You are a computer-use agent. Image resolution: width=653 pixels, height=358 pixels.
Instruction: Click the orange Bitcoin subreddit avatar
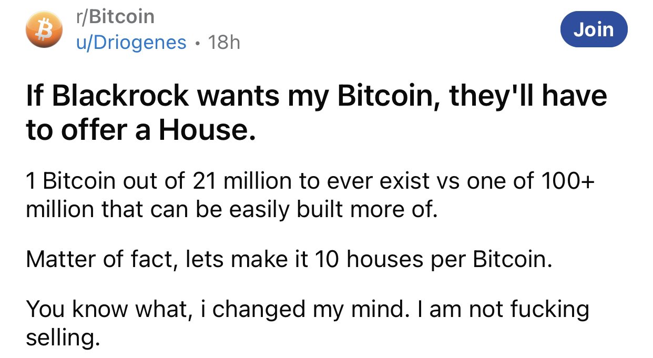[x=44, y=30]
